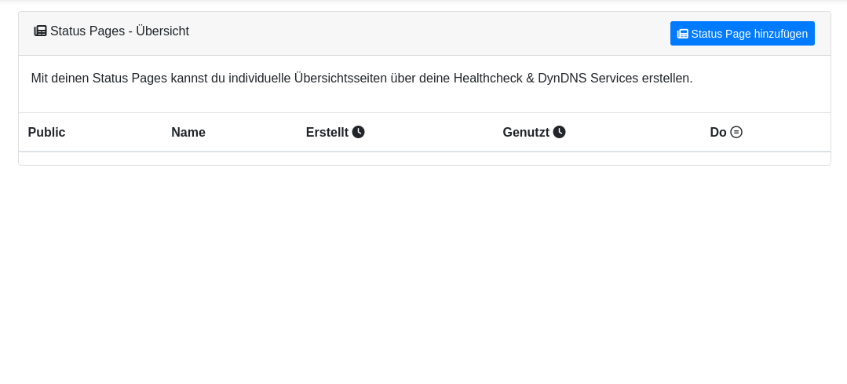Viewport: 847px width, 384px height.
Task: Click the Status Pages - Übersicht title text
Action: tap(119, 31)
